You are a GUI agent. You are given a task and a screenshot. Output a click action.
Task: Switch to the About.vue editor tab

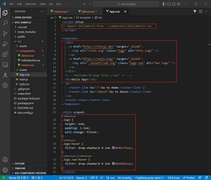click(x=89, y=11)
